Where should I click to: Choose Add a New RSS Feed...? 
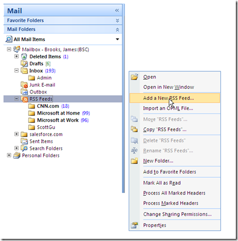click(x=175, y=98)
